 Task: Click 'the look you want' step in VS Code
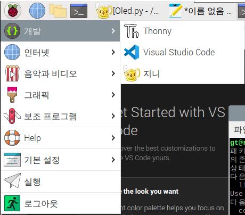(150, 192)
